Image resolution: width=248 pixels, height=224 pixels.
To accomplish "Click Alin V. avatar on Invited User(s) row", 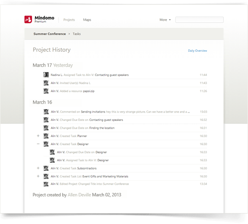I will pos(46,83).
